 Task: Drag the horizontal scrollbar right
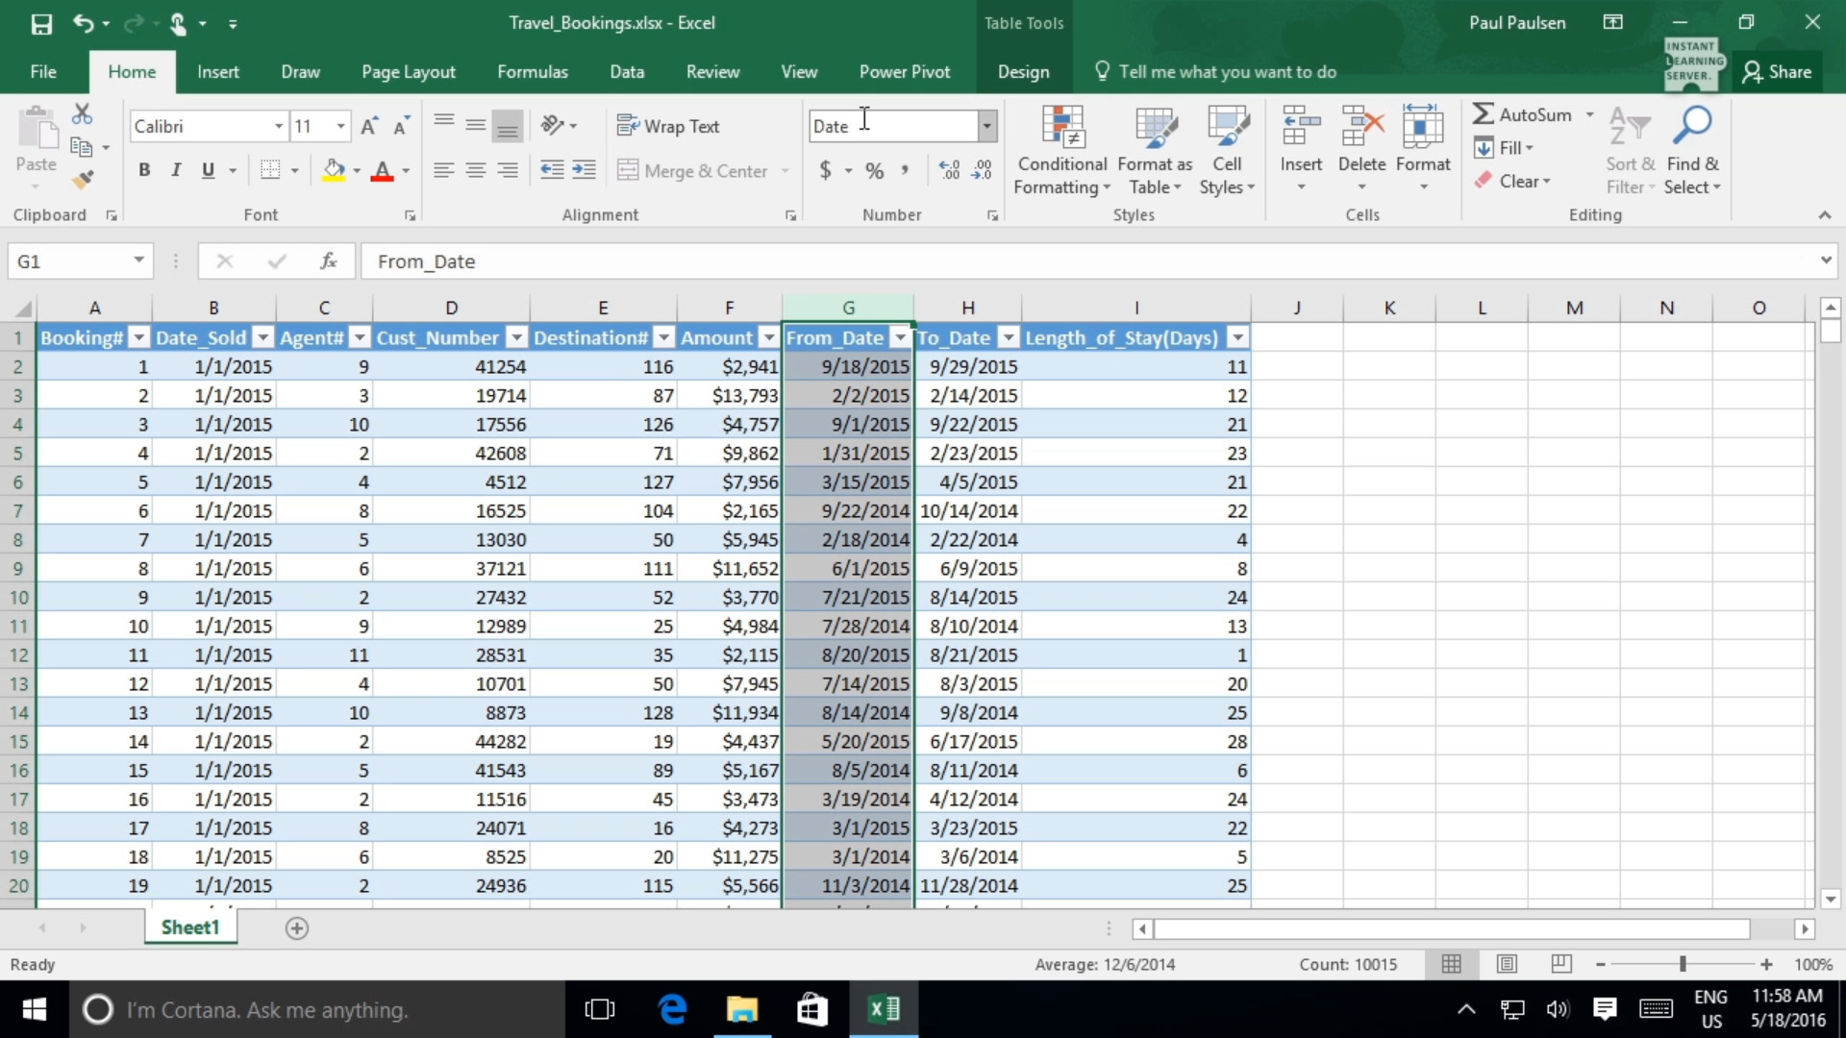click(x=1806, y=927)
